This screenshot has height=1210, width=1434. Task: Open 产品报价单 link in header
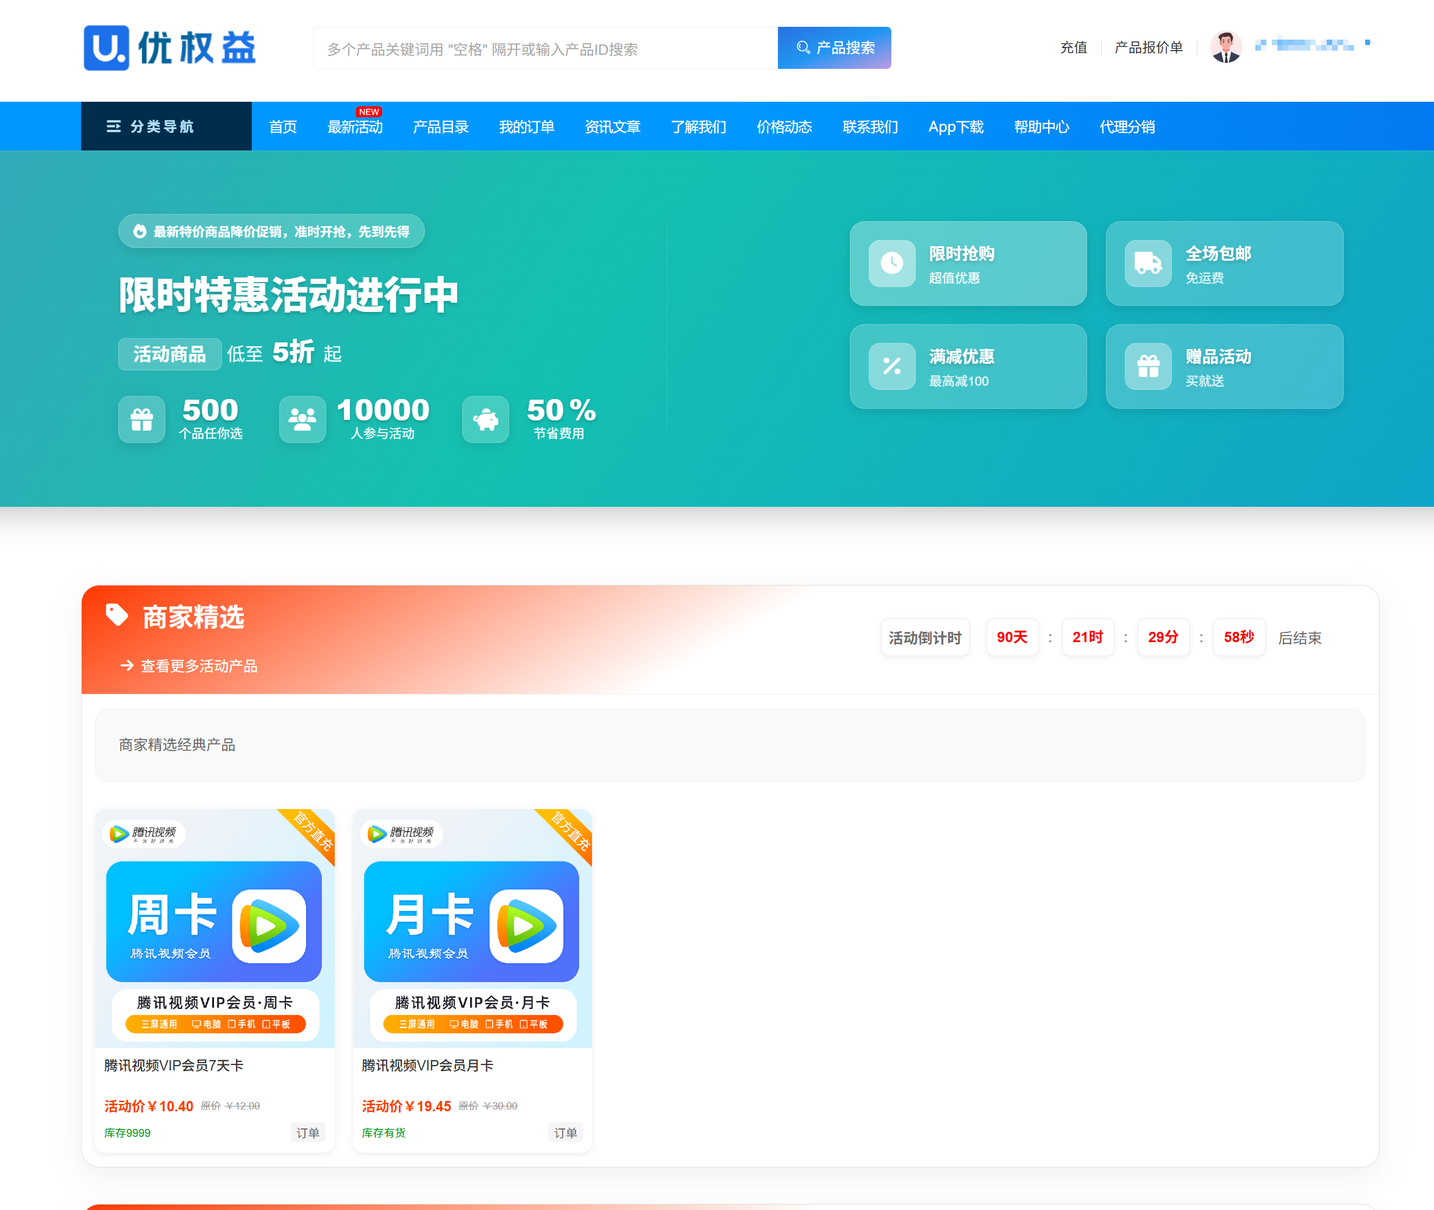click(x=1148, y=48)
